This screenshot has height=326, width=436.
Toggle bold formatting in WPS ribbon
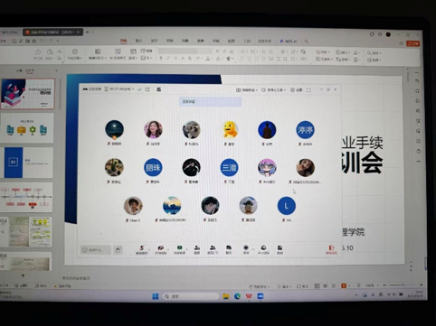[161, 59]
